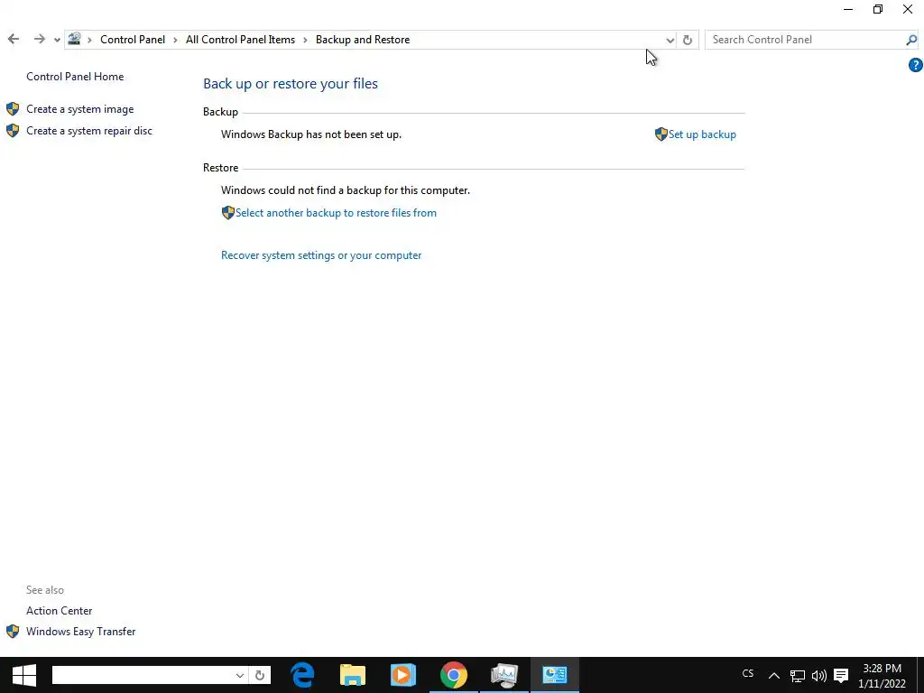
Task: Click the Forward navigation arrow
Action: pos(40,40)
